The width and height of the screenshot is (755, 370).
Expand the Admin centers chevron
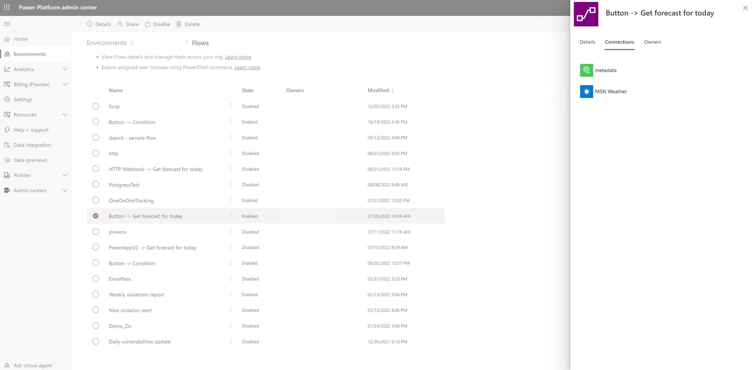(x=65, y=190)
